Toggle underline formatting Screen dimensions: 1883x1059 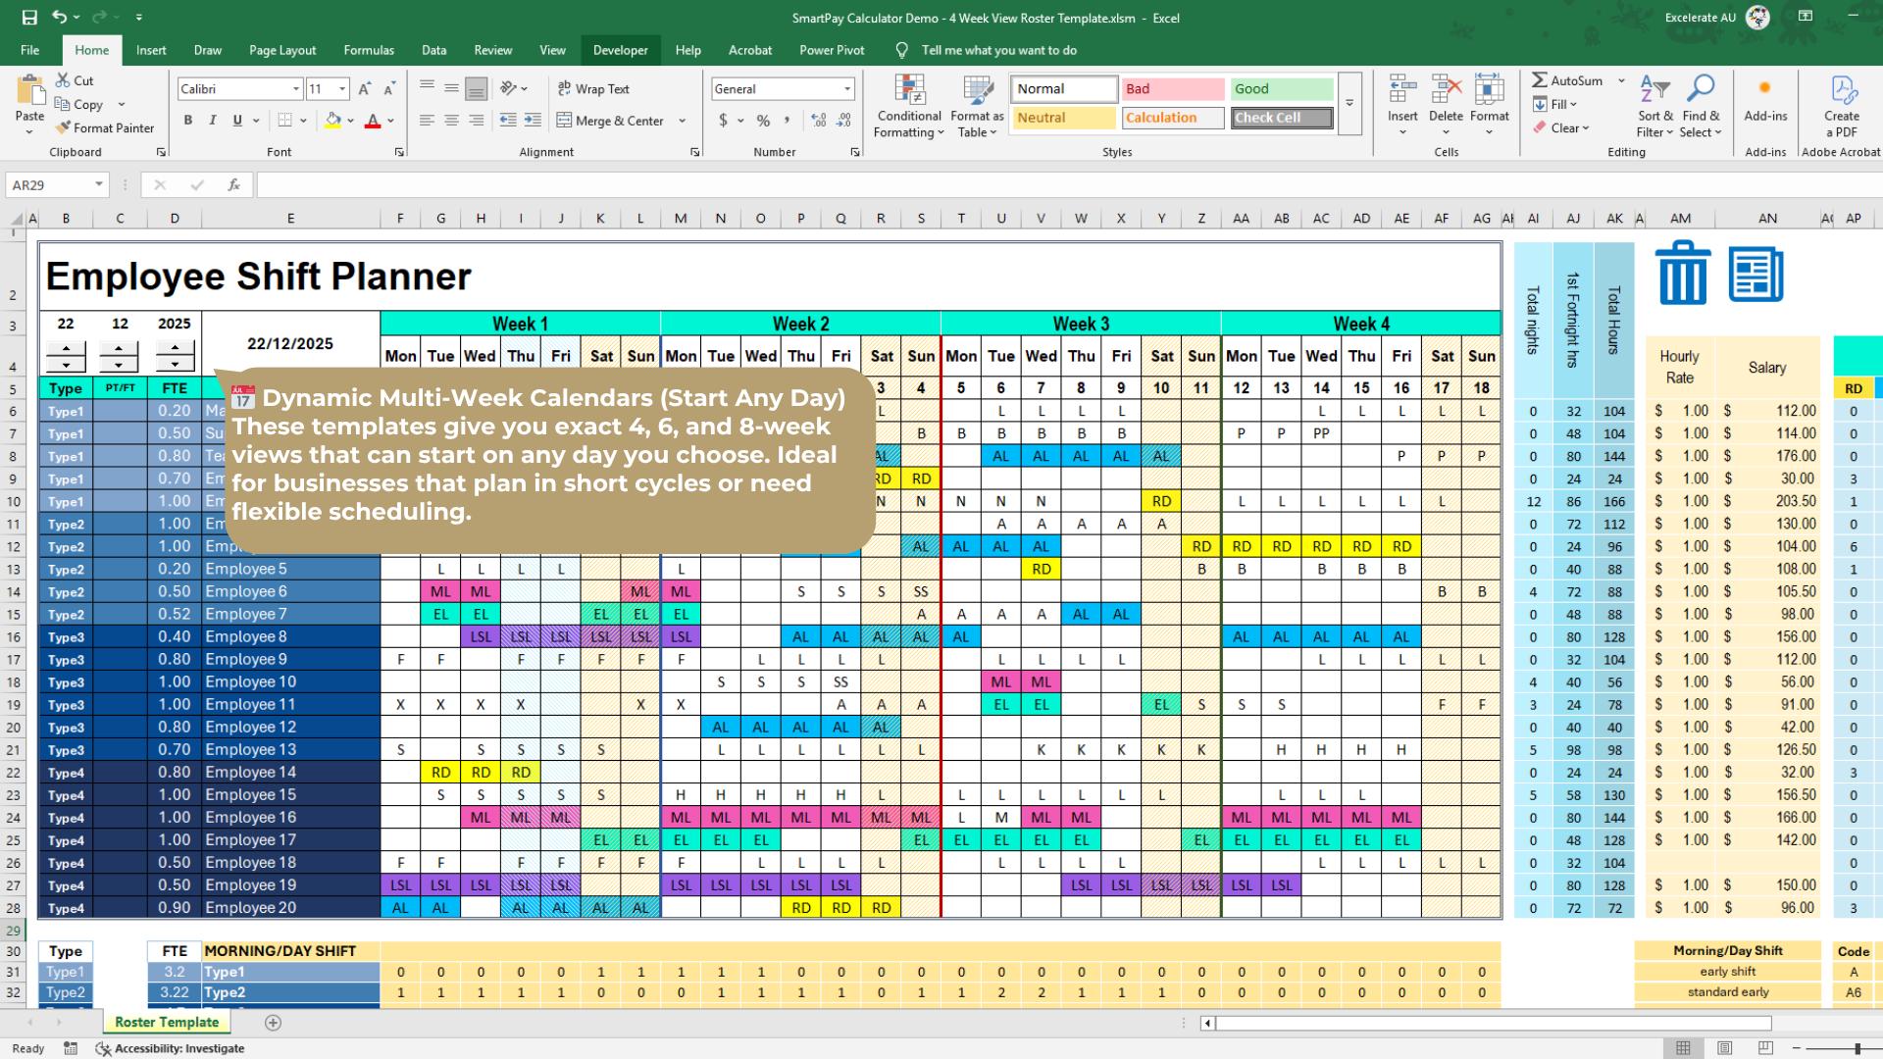pyautogui.click(x=235, y=121)
